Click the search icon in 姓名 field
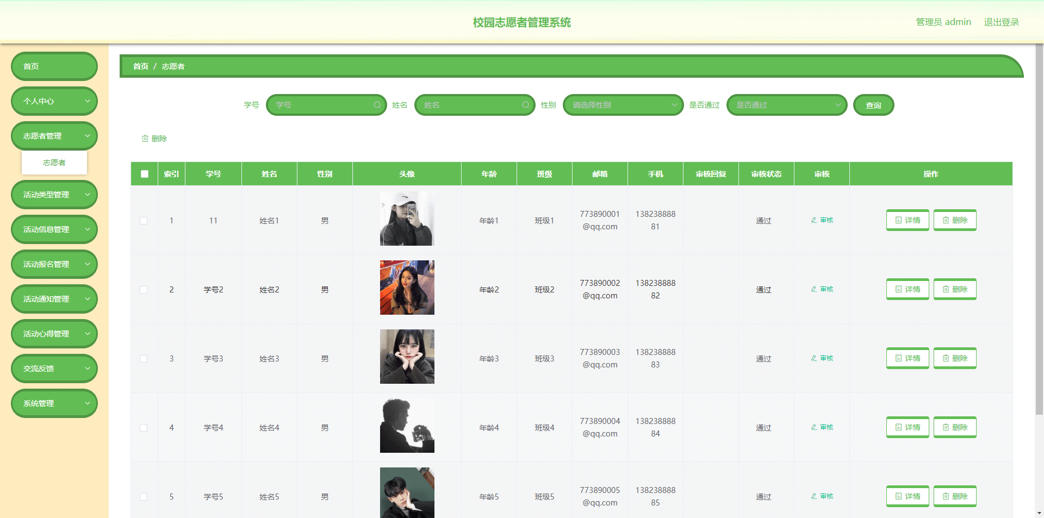 [x=525, y=105]
